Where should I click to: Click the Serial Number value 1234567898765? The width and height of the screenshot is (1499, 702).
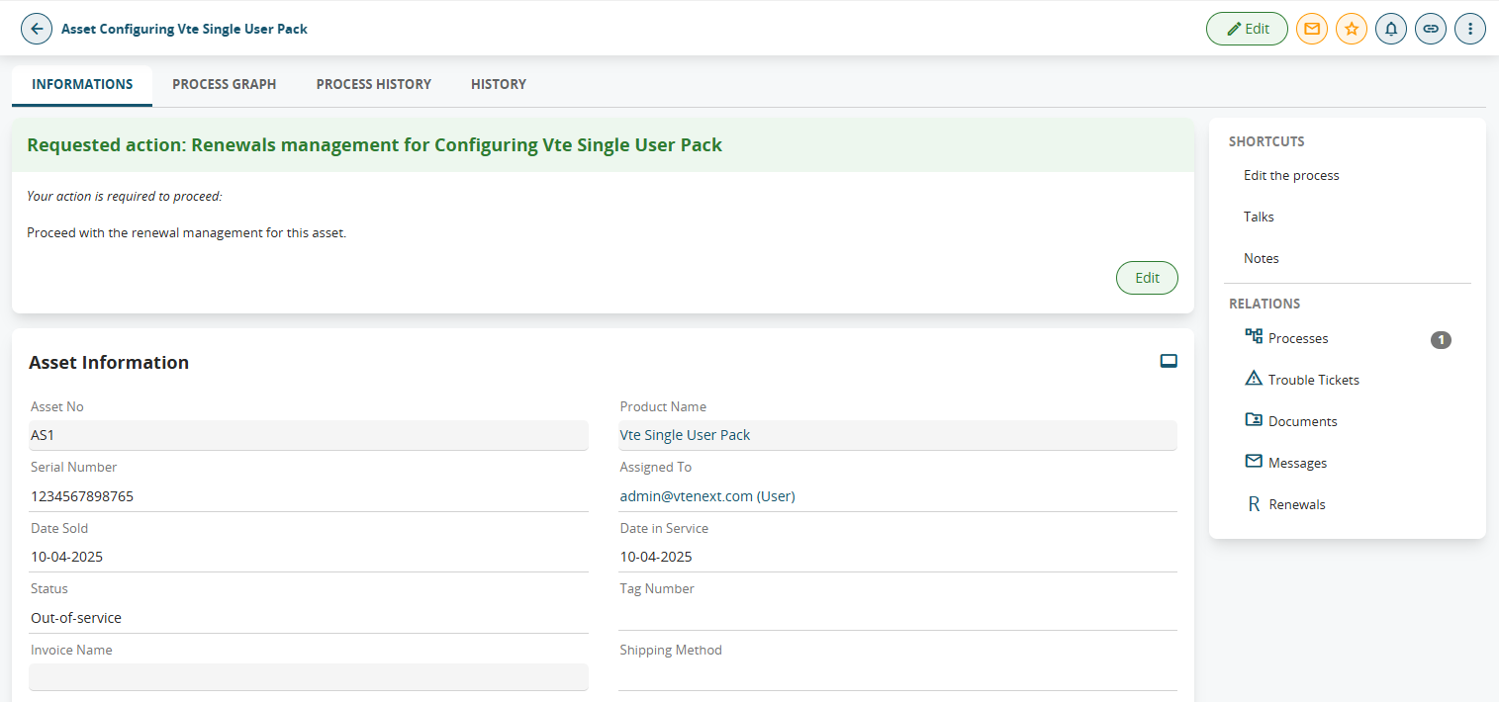click(82, 496)
